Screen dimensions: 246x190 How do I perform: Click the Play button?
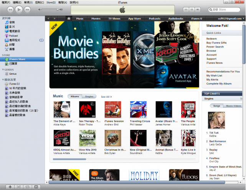pyautogui.click(x=19, y=10)
